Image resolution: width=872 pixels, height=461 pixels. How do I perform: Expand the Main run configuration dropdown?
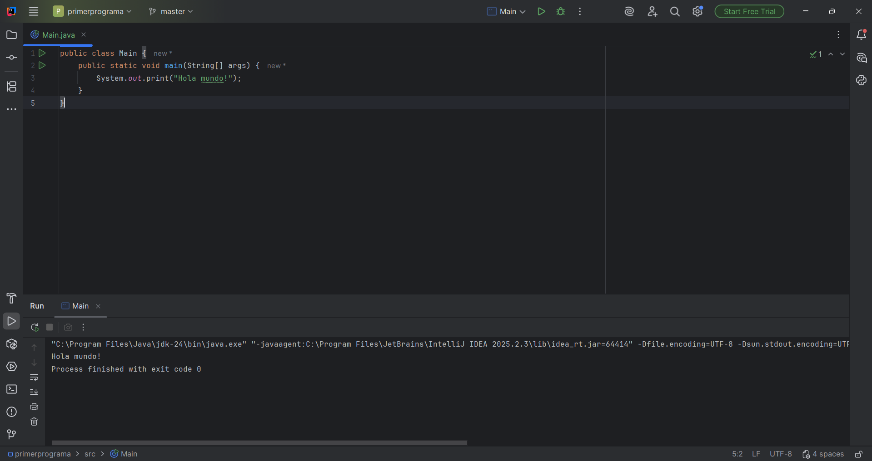click(506, 12)
